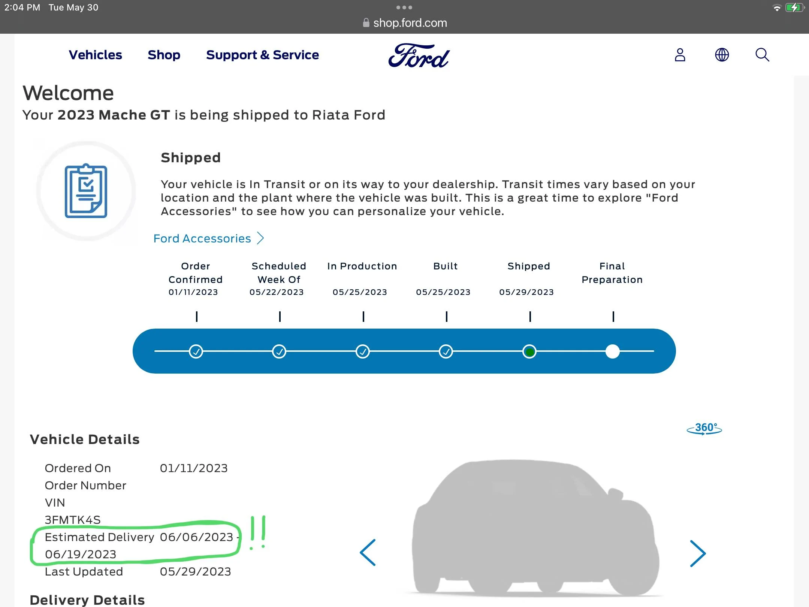Viewport: 809px width, 607px height.
Task: Tap the Wi-Fi status icon
Action: pos(777,8)
